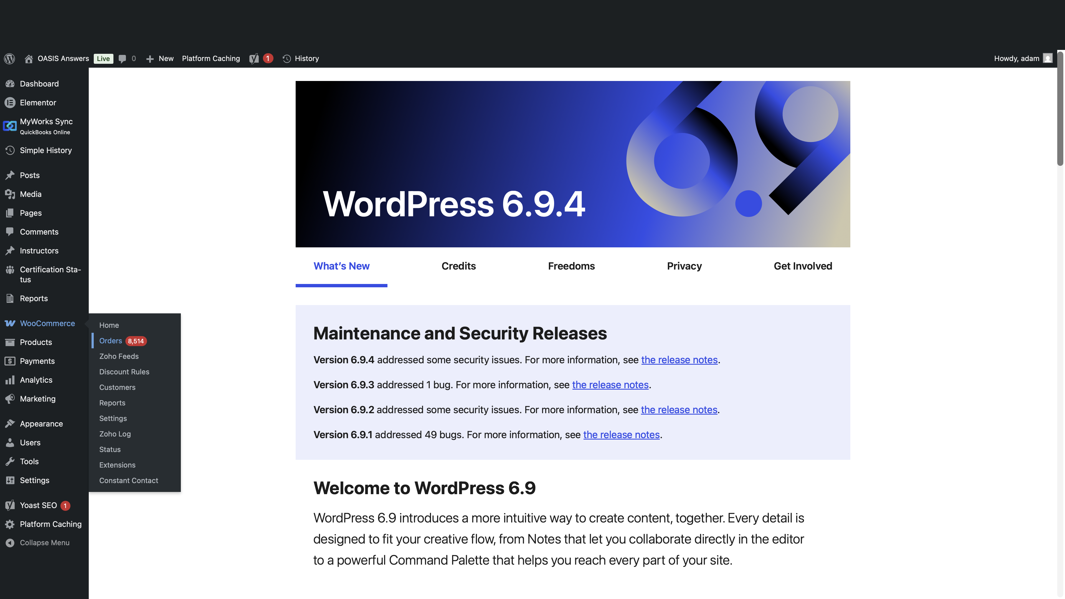The height and width of the screenshot is (599, 1065).
Task: Click the Elementor sidebar icon
Action: (10, 103)
